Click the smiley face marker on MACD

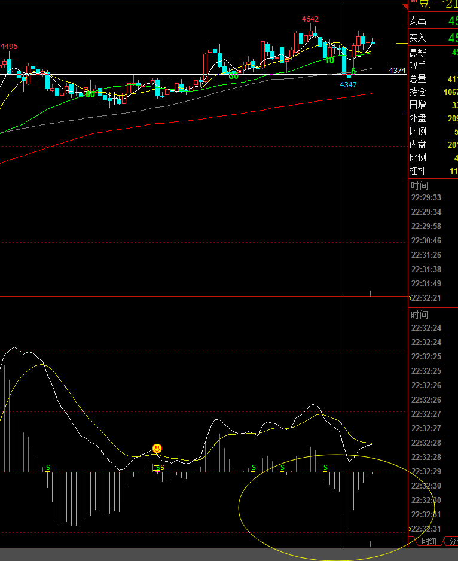tap(157, 448)
